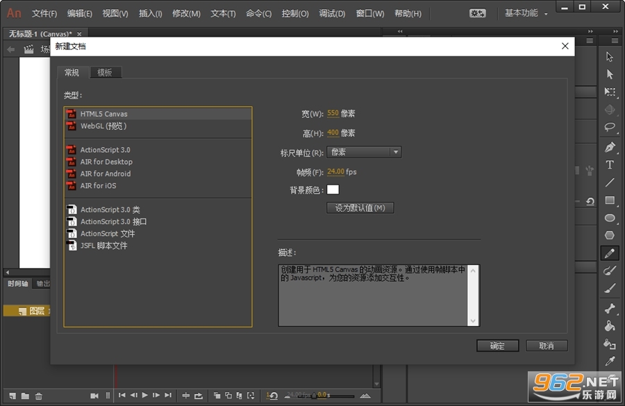Open modify markers options
The width and height of the screenshot is (625, 406).
pos(251,395)
